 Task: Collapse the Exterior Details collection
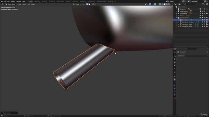pos(176,18)
